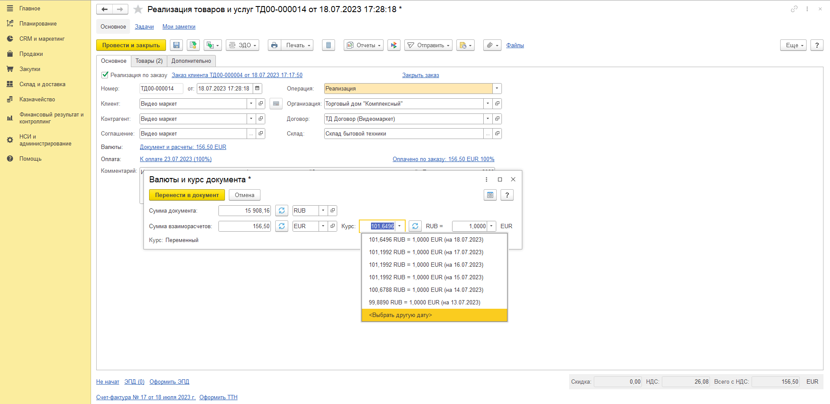Click the dialog settings icon beside help

tap(490, 195)
